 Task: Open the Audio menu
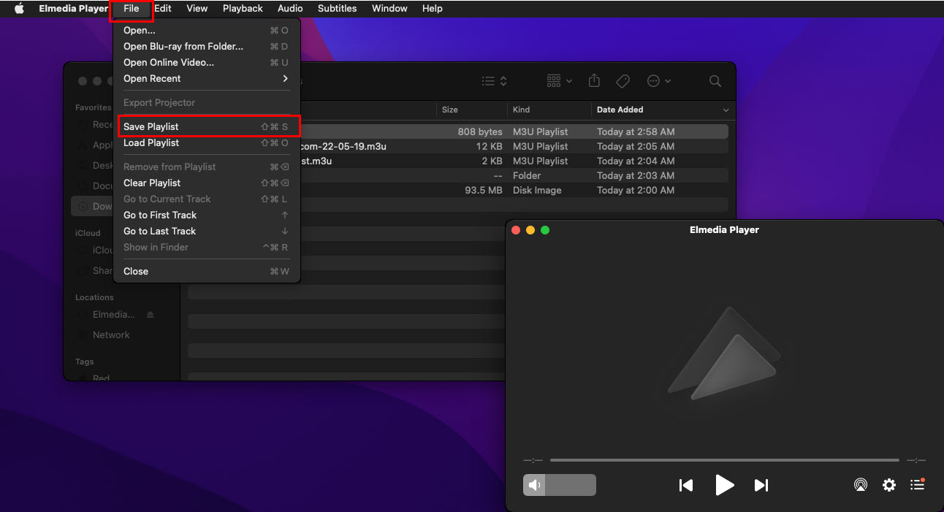tap(290, 8)
